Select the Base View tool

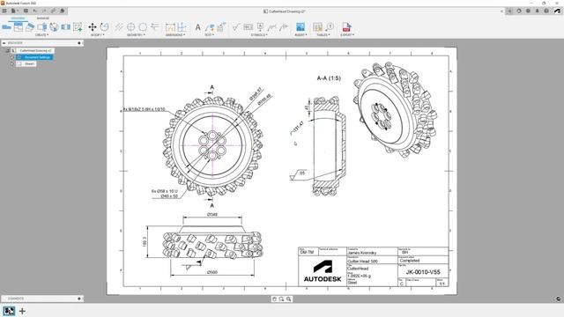[x=6, y=27]
